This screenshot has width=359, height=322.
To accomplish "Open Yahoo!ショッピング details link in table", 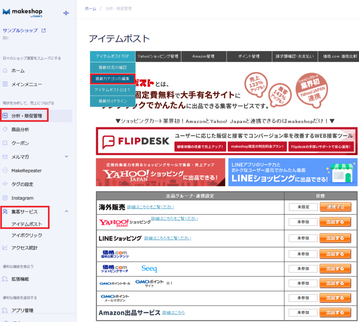I will click(x=174, y=218).
